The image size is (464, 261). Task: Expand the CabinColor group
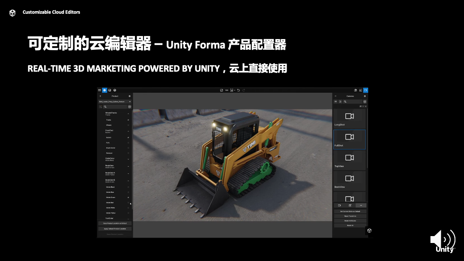pos(128,159)
